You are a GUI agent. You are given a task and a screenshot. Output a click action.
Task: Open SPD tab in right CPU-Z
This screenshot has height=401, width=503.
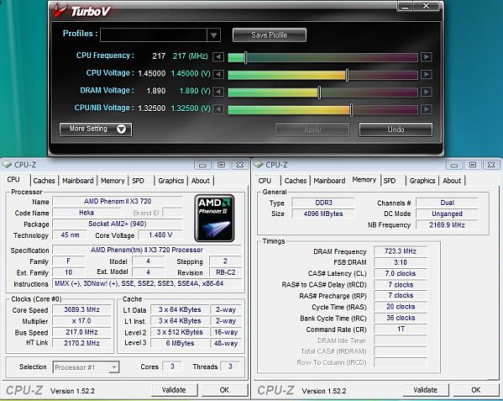tap(390, 181)
